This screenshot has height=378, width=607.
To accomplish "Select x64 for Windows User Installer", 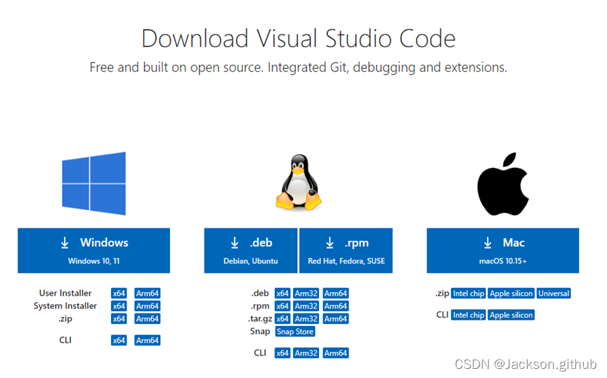I will point(119,294).
